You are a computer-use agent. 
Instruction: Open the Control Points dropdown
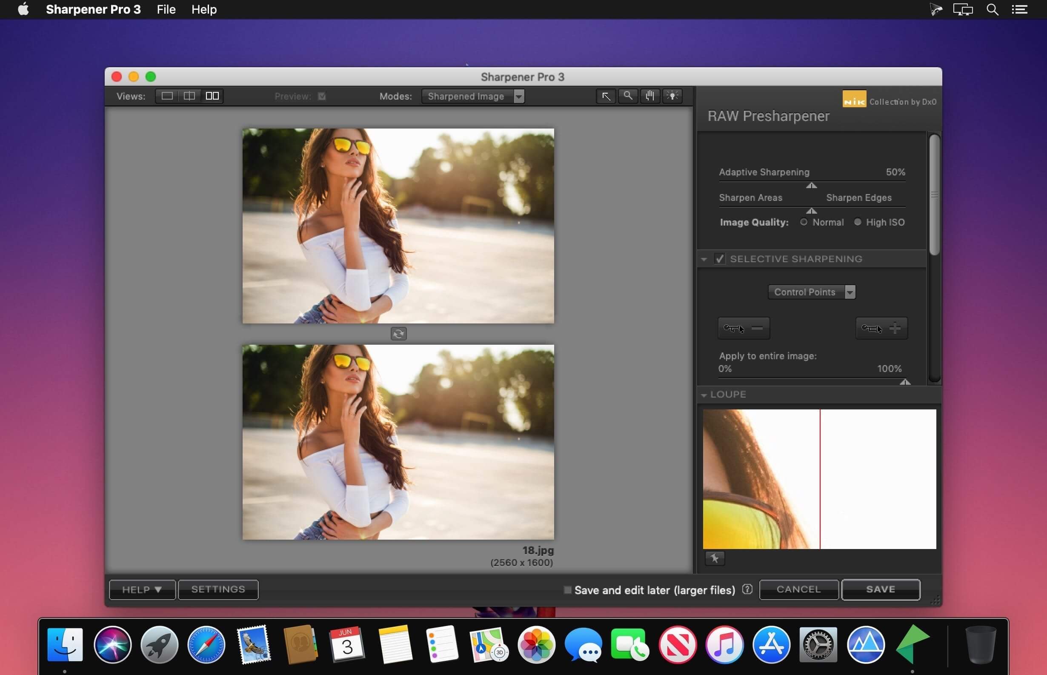pyautogui.click(x=812, y=292)
